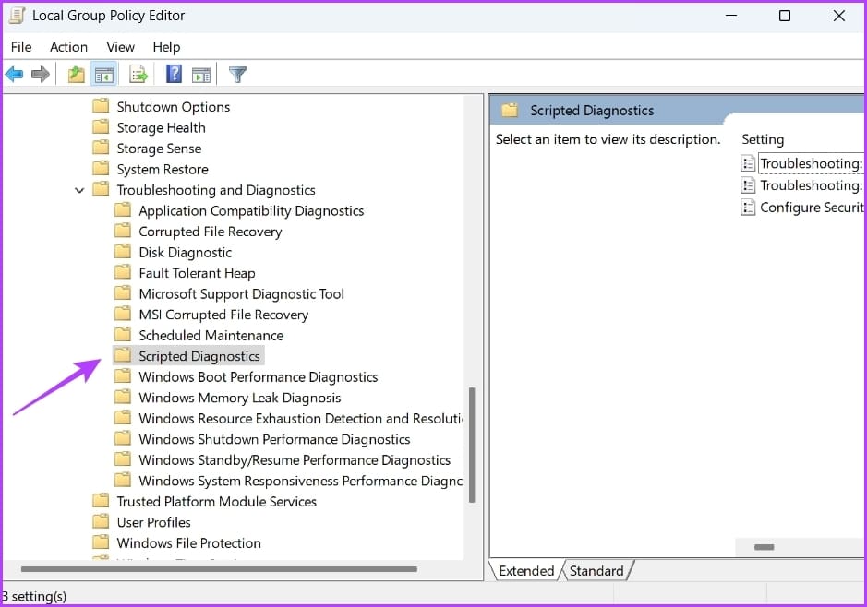Select Windows Standby/Resume Performance Diagnostics folder
Image resolution: width=867 pixels, height=607 pixels.
tap(295, 460)
